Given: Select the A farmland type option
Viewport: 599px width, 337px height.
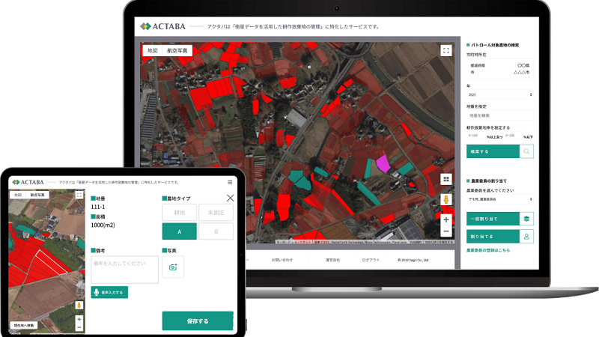Looking at the screenshot, I should (179, 231).
